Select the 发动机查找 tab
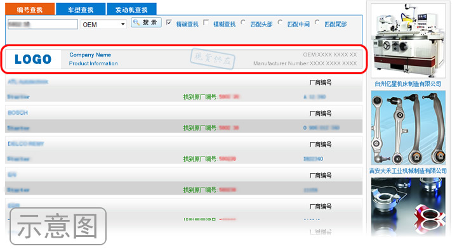 pos(132,9)
